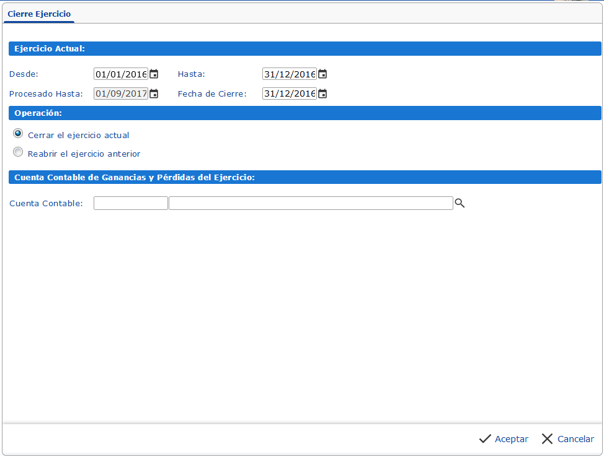The image size is (604, 457).
Task: Focus the Hasta date field
Action: coord(290,74)
